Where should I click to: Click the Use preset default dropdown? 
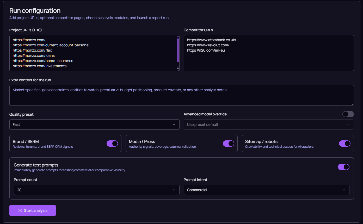click(x=268, y=125)
